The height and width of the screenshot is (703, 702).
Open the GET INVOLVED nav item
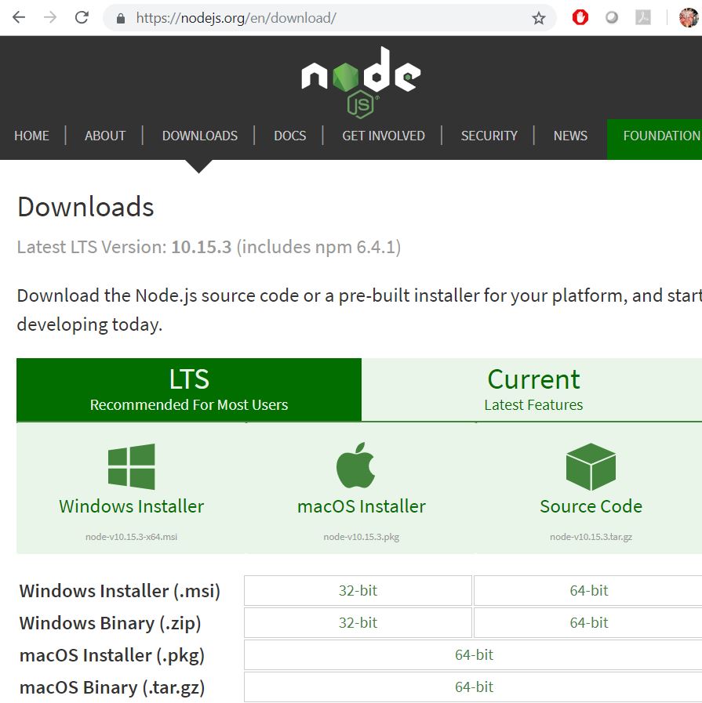coord(383,136)
